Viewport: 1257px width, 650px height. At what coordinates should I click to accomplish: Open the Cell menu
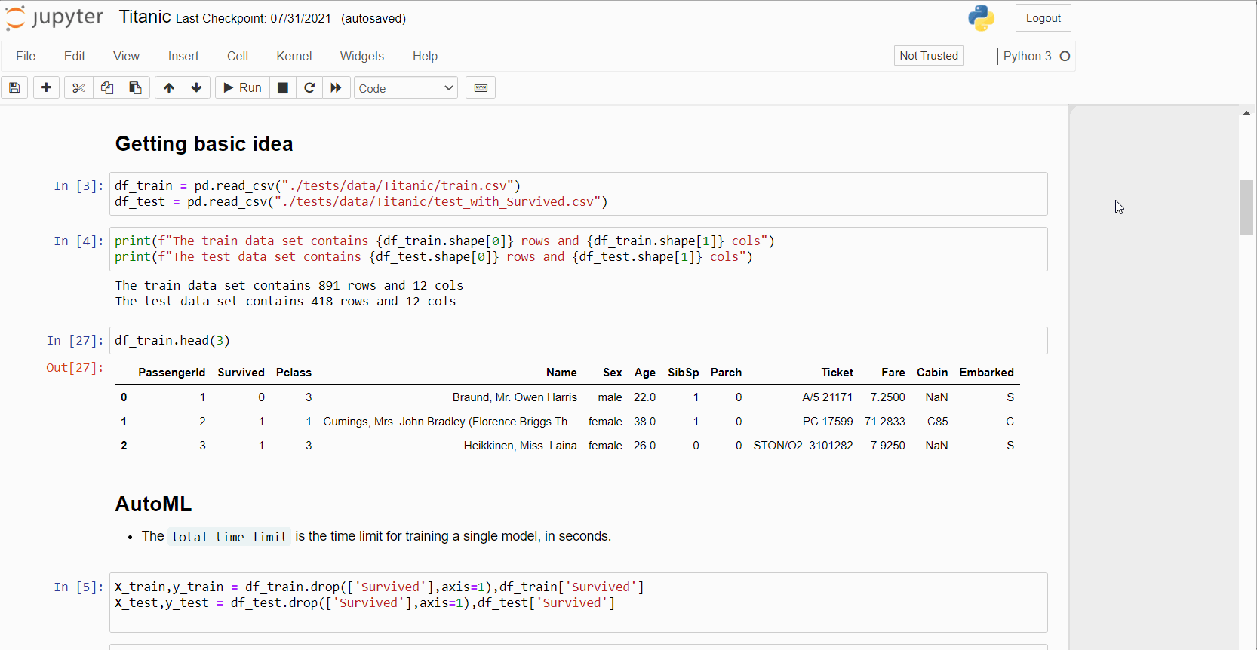(x=238, y=57)
